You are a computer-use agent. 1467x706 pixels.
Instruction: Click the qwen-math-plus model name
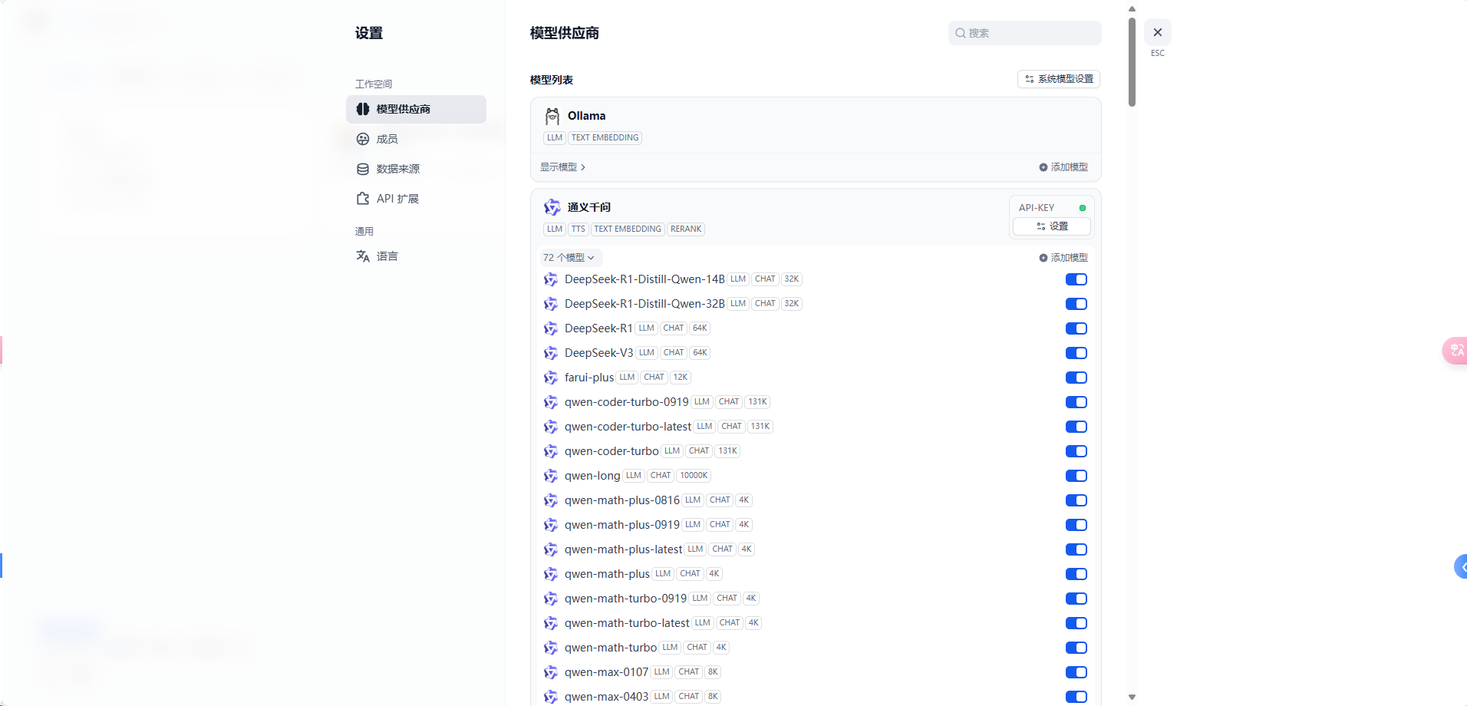[607, 574]
